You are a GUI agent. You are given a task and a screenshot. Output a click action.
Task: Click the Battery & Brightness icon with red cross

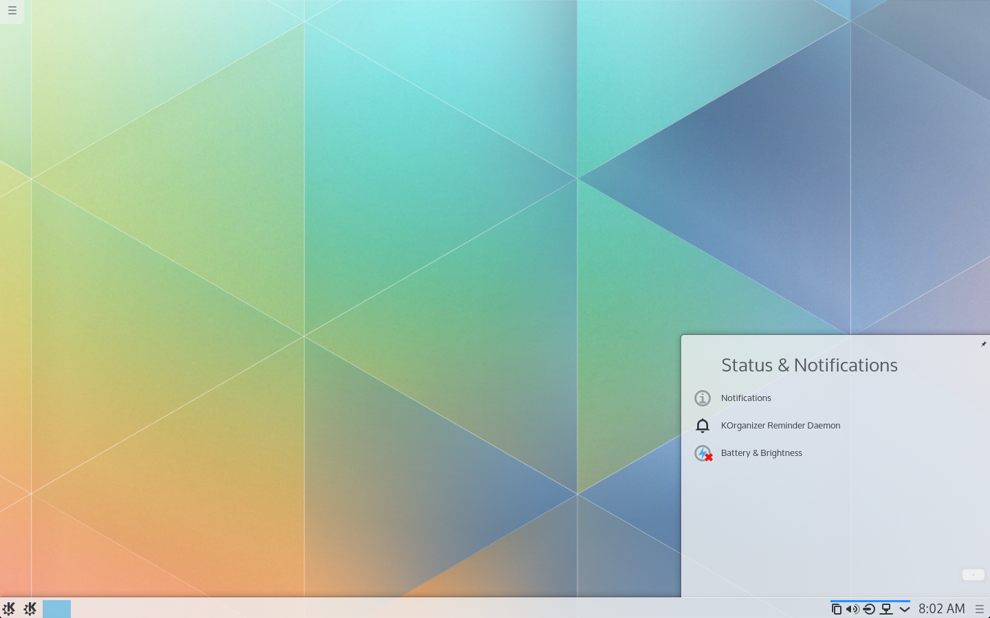[703, 453]
